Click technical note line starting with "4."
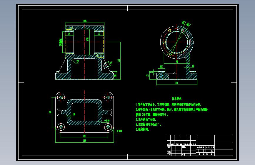 (148, 124)
